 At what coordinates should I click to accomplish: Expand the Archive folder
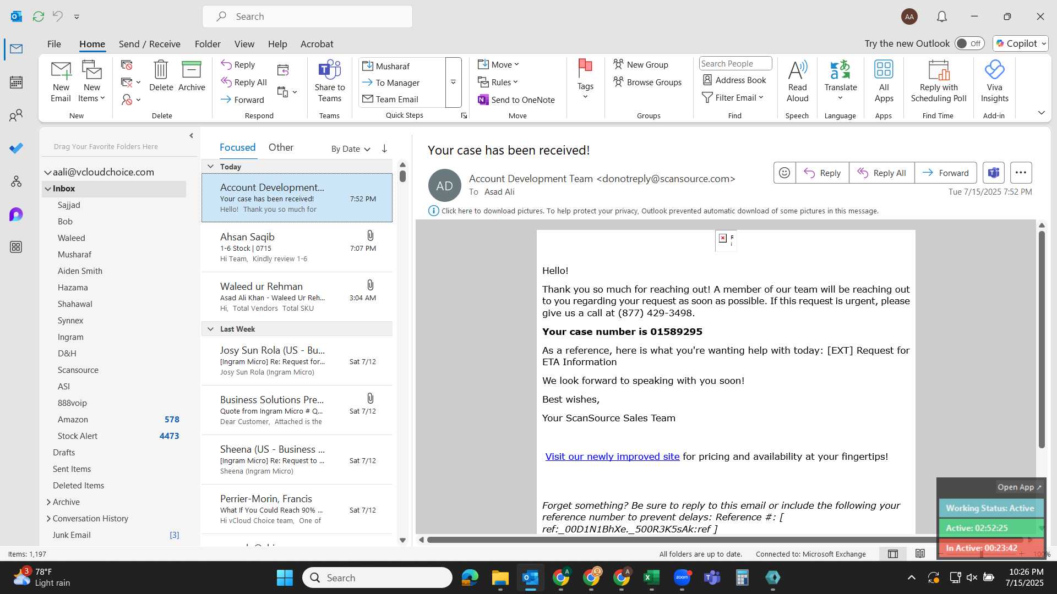tap(48, 502)
